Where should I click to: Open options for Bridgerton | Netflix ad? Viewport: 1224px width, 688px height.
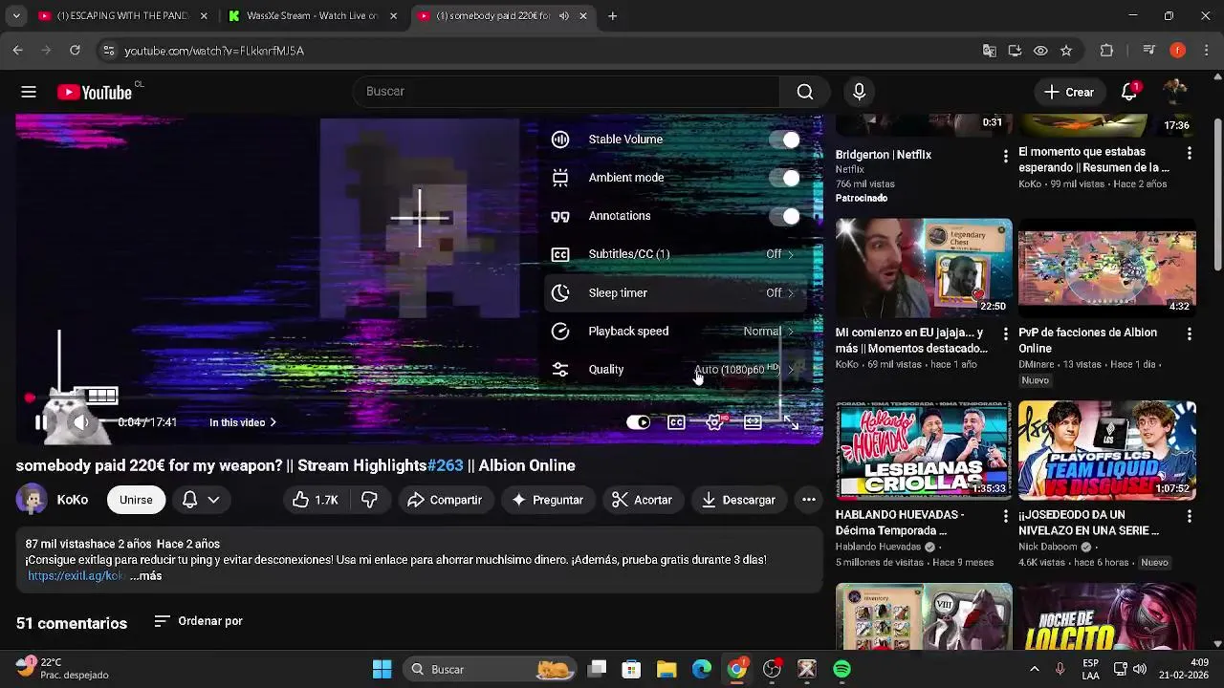click(1005, 155)
